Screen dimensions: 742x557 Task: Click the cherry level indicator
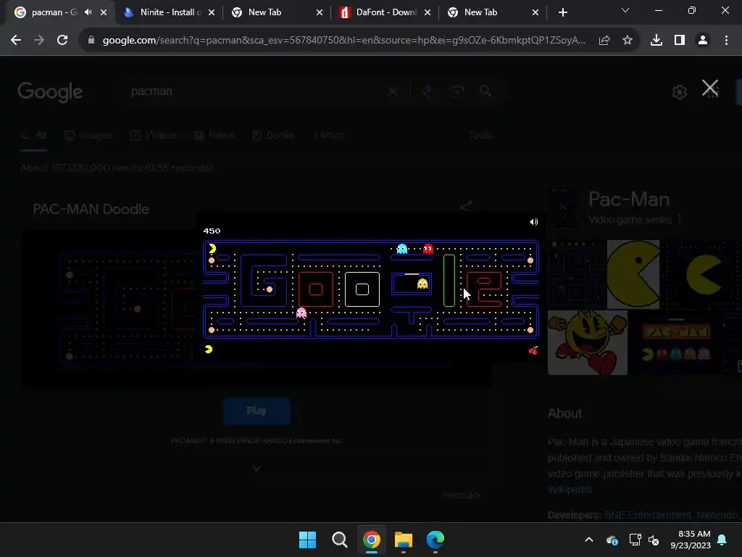533,350
